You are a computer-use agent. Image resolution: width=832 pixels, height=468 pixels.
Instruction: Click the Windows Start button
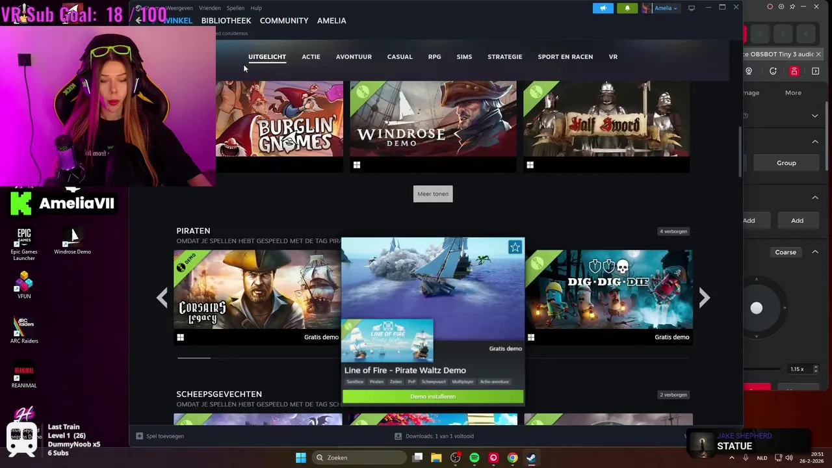[301, 458]
